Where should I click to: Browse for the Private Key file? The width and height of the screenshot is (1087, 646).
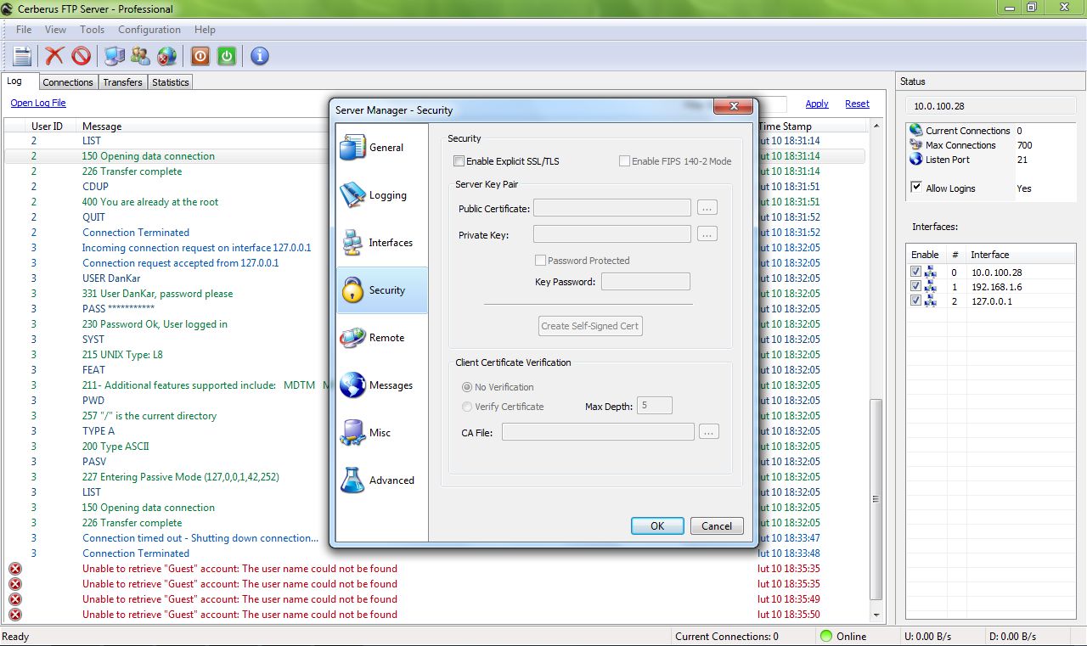coord(707,234)
